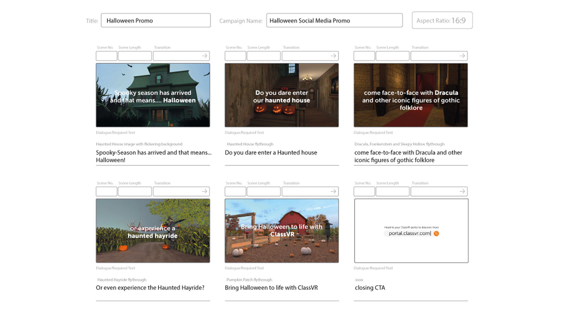
Task: Click Scene No. box above pumpkin patch scene
Action: (x=235, y=192)
